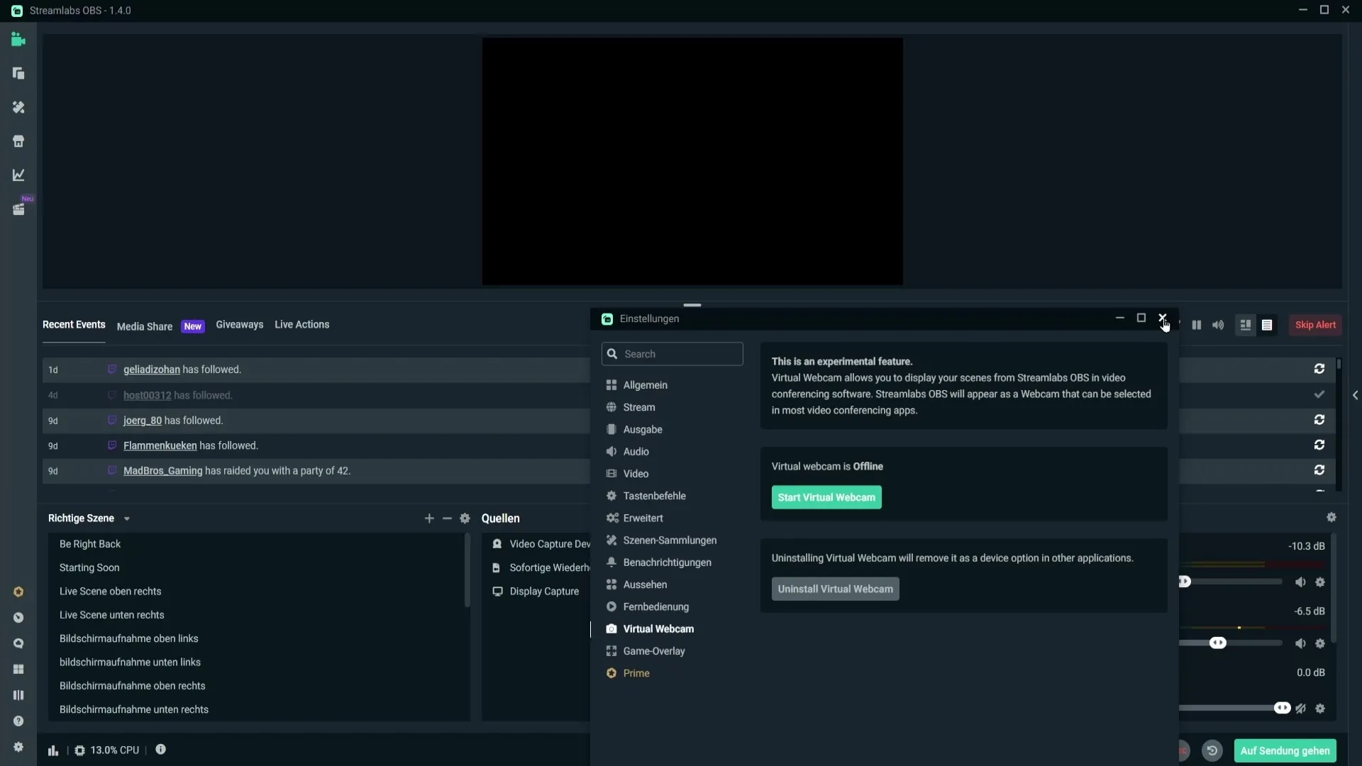Open mixer settings gear above audio levels
Screen dimensions: 1362x766
click(x=1331, y=518)
